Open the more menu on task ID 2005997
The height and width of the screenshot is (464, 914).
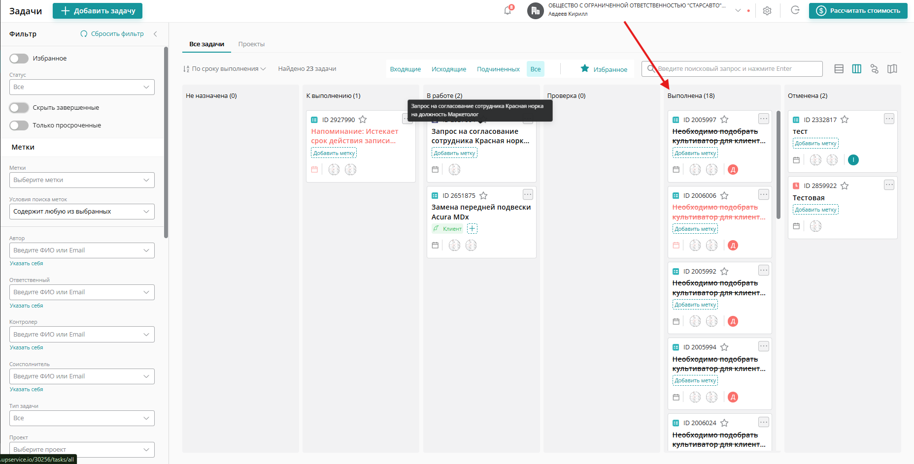[763, 119]
